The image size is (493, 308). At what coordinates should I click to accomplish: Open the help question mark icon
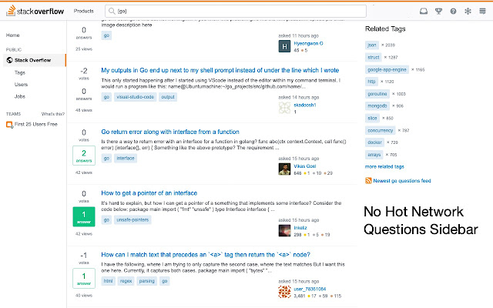pyautogui.click(x=453, y=12)
